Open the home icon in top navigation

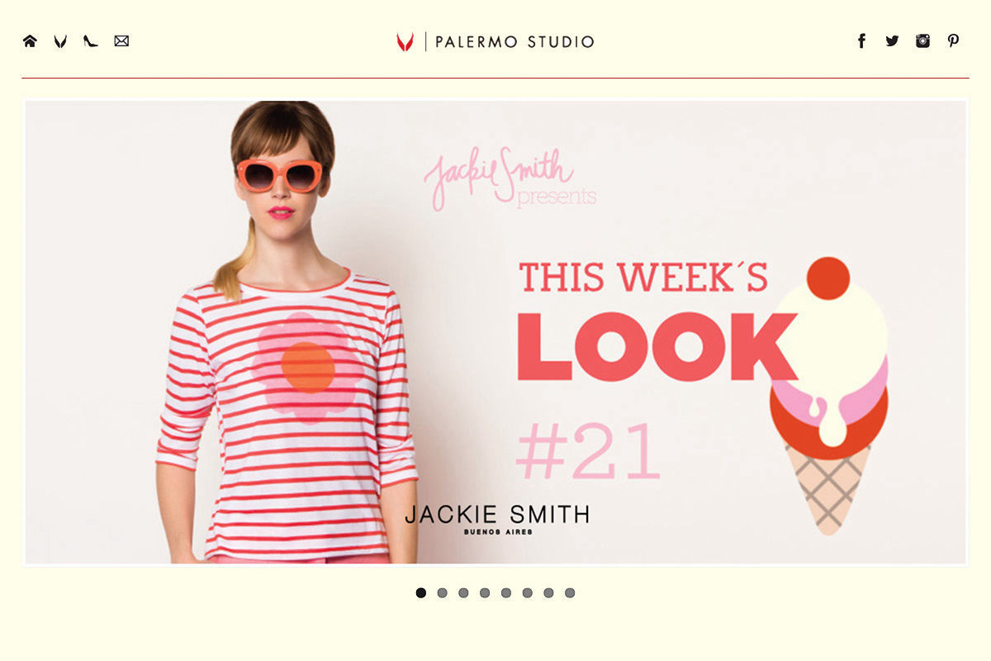pos(30,41)
